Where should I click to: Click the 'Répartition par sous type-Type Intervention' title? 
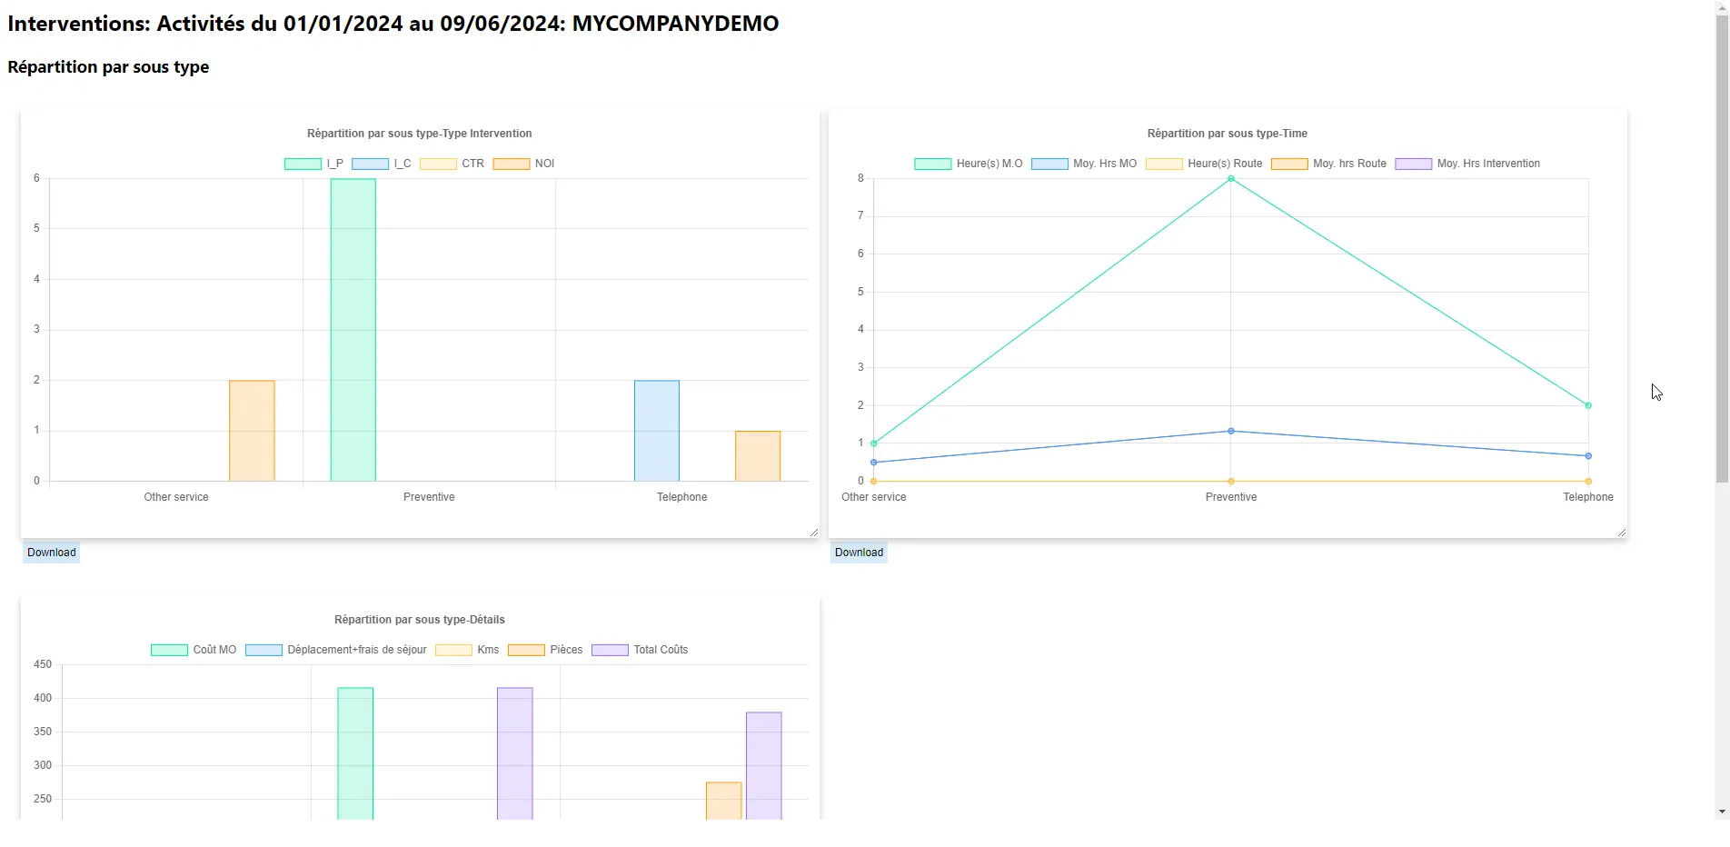click(x=420, y=134)
